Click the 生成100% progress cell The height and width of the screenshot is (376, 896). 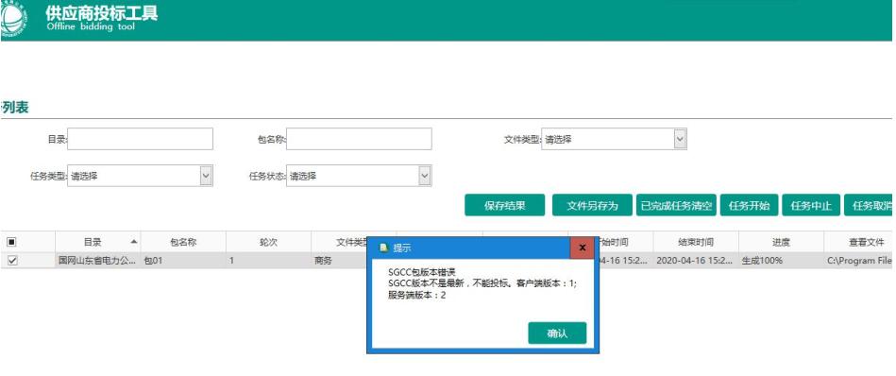point(781,261)
